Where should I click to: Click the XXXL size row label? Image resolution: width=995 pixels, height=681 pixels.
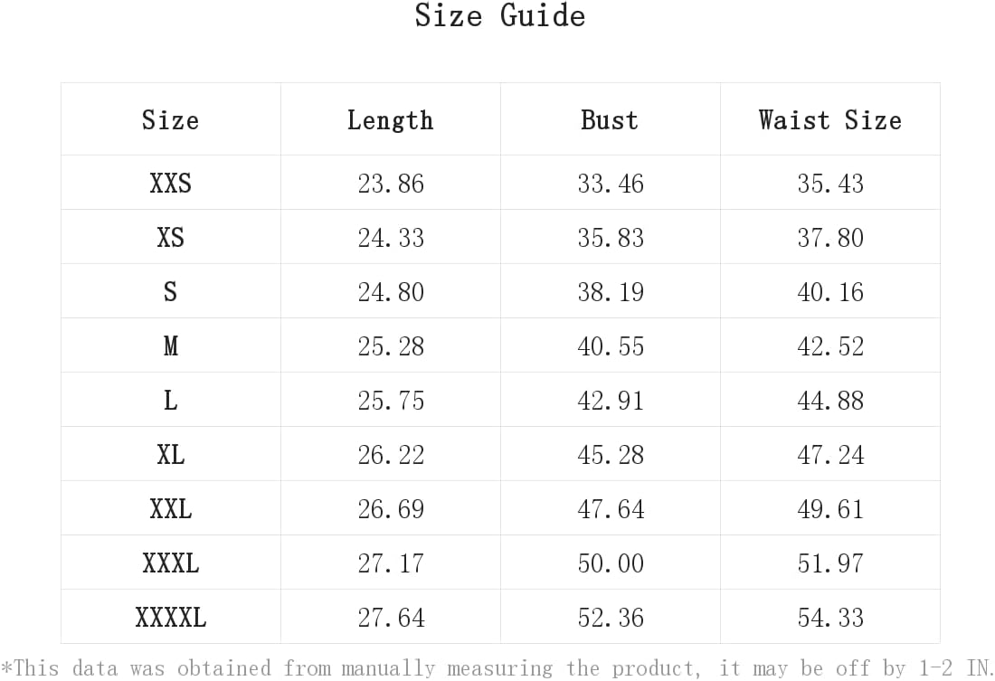tap(171, 563)
